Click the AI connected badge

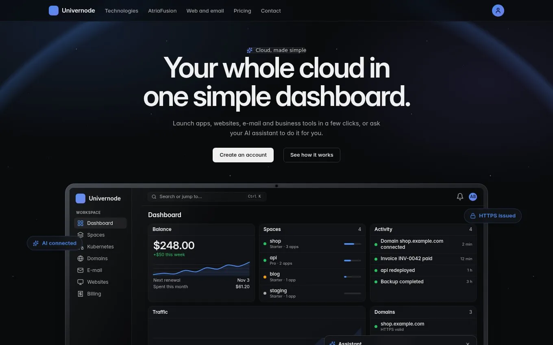[55, 243]
